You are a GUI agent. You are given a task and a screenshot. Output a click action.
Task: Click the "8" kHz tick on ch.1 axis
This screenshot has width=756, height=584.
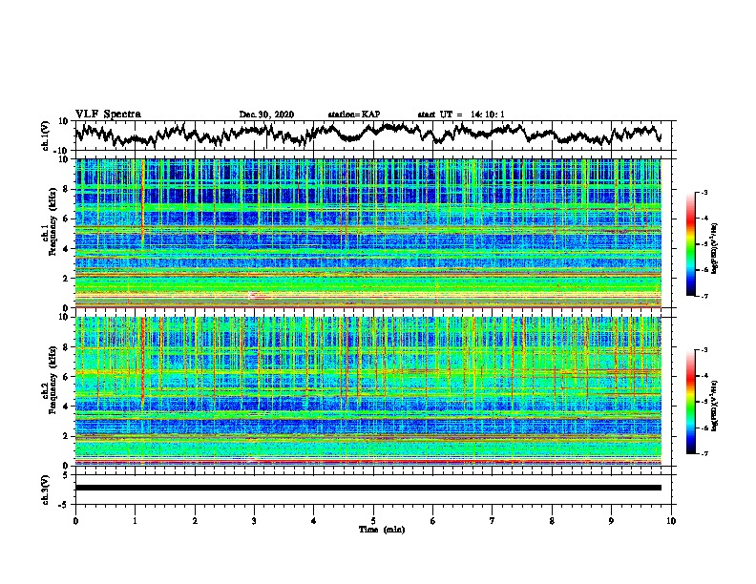coord(66,189)
